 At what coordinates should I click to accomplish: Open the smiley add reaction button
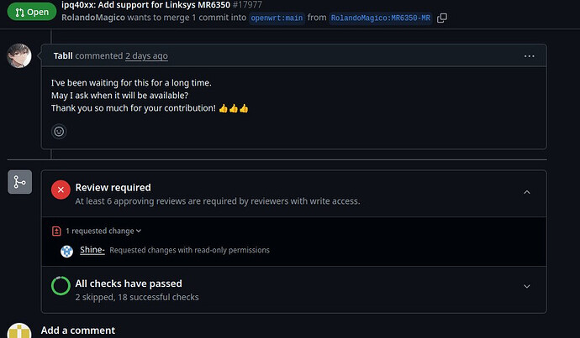[x=59, y=131]
